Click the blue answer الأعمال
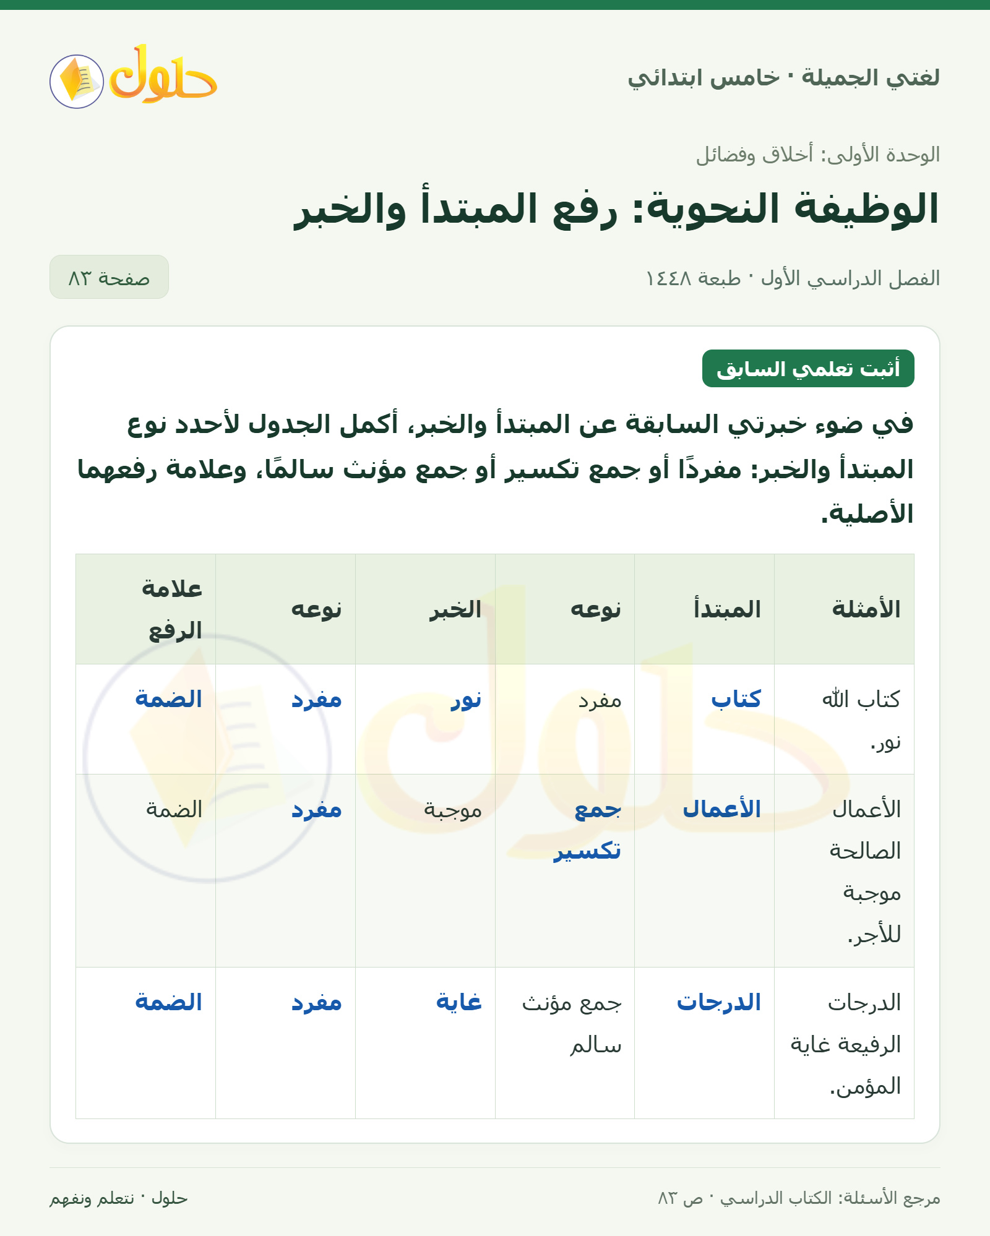This screenshot has width=990, height=1236. [722, 809]
